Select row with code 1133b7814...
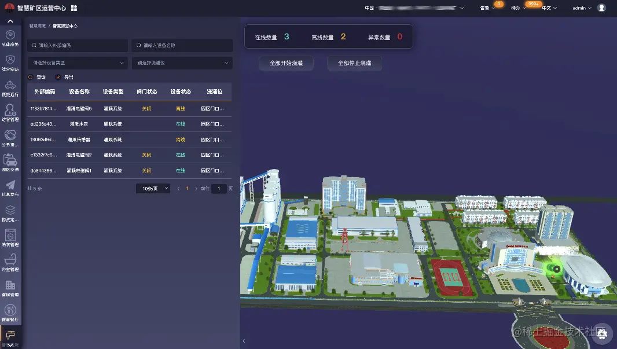The width and height of the screenshot is (617, 349). pos(130,109)
